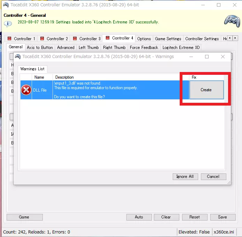Click the red error icon in DLL File row
This screenshot has width=242, height=237.
click(x=26, y=90)
